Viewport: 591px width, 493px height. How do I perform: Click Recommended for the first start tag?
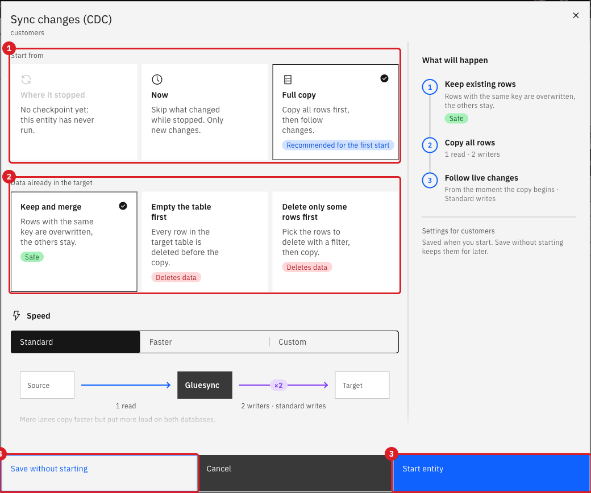(338, 145)
